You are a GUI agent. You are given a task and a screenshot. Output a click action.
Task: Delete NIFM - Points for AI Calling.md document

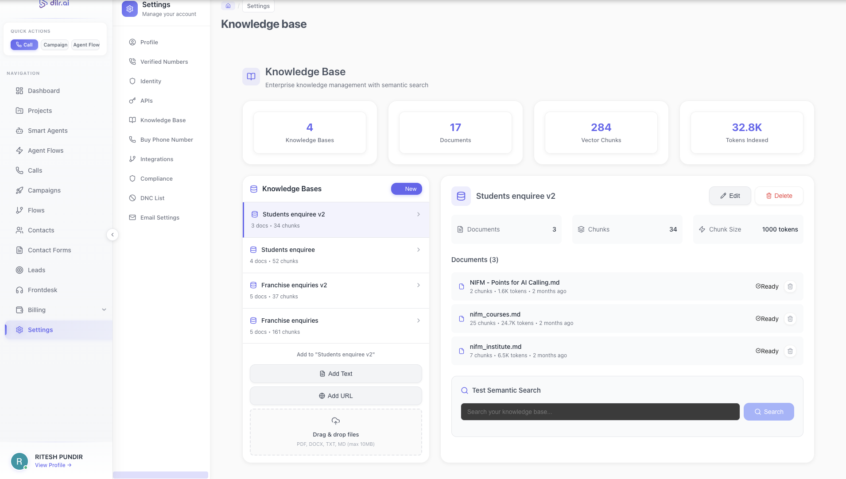790,286
